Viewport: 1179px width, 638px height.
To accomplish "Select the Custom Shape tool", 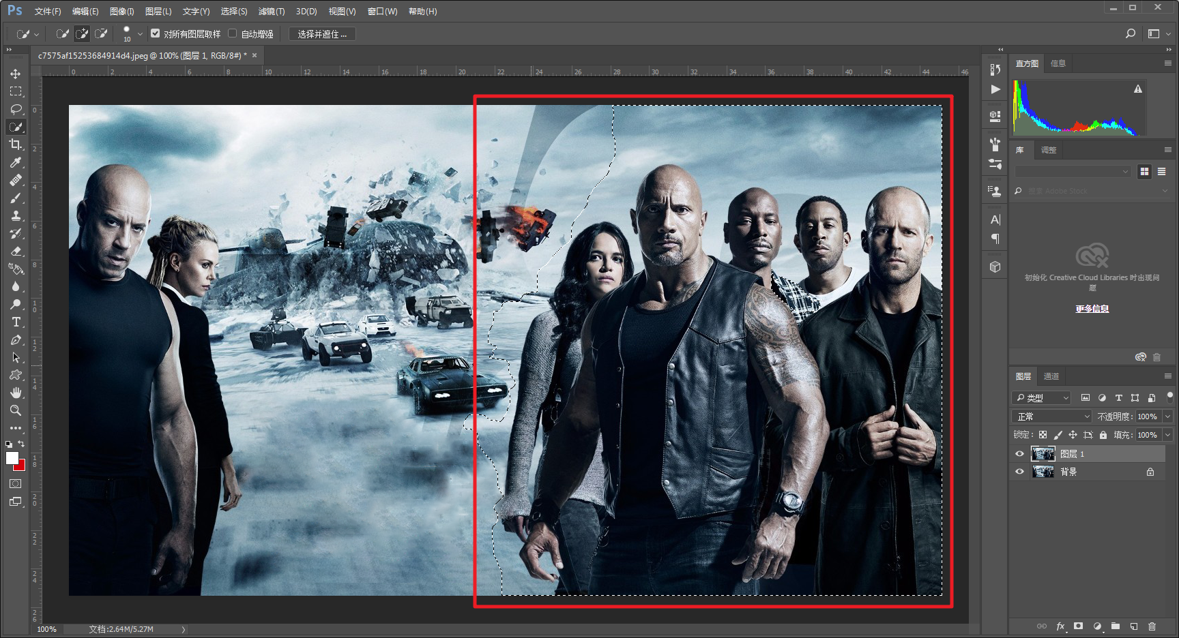I will [16, 375].
